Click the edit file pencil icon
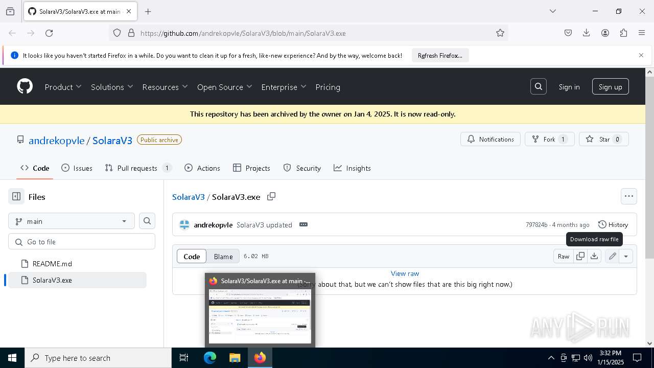The image size is (654, 368). coord(612,256)
